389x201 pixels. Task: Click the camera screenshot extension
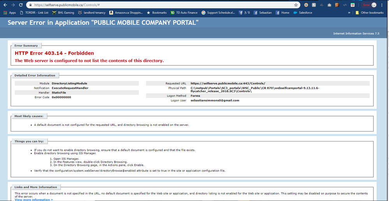point(329,5)
